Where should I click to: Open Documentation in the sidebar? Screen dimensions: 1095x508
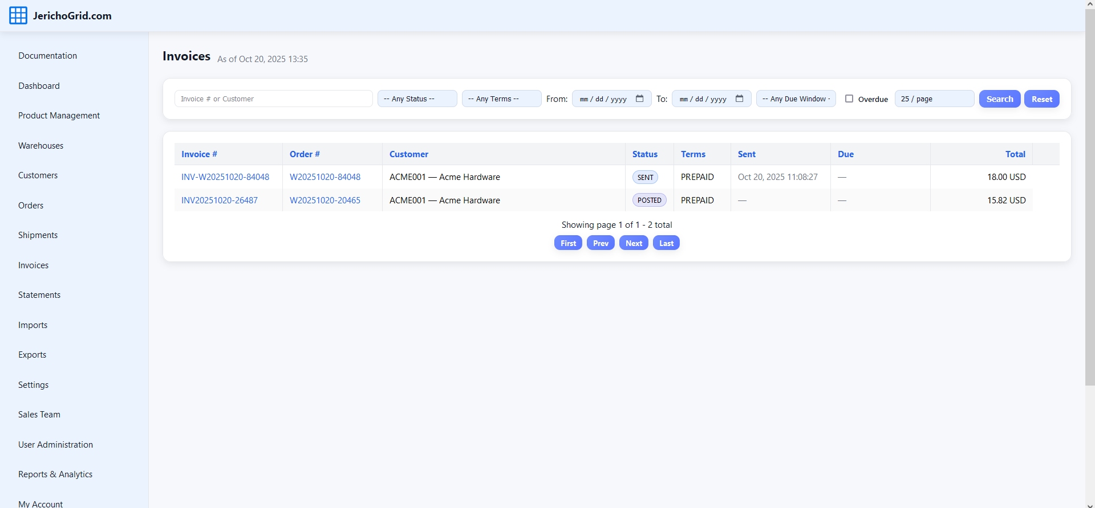pyautogui.click(x=47, y=56)
